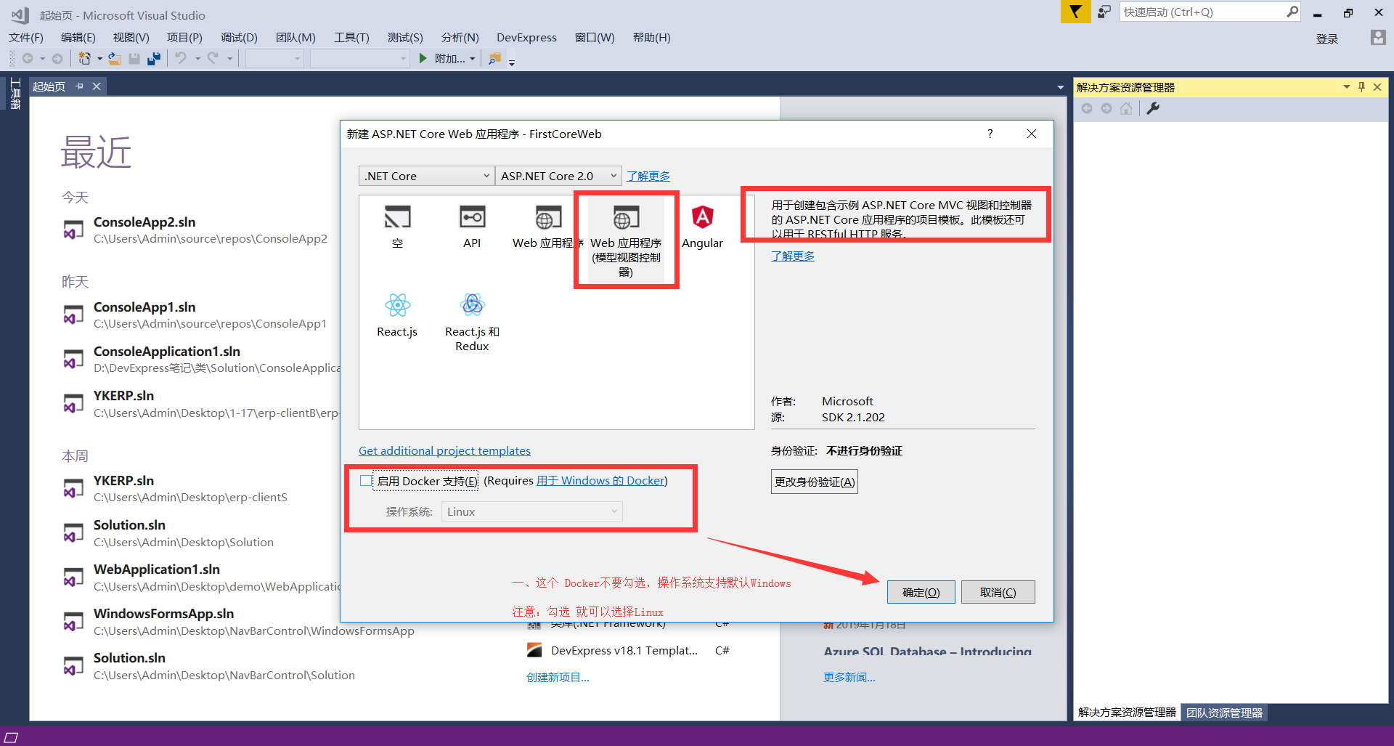This screenshot has width=1394, height=746.
Task: Click the notifications flag icon in title bar
Action: pyautogui.click(x=1075, y=12)
